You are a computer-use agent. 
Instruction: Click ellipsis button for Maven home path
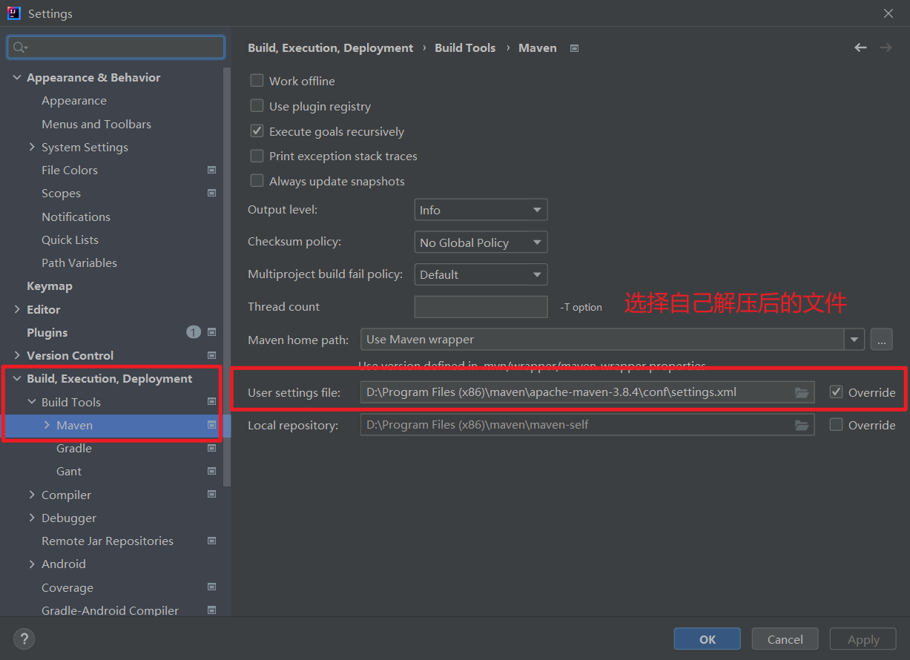point(881,340)
